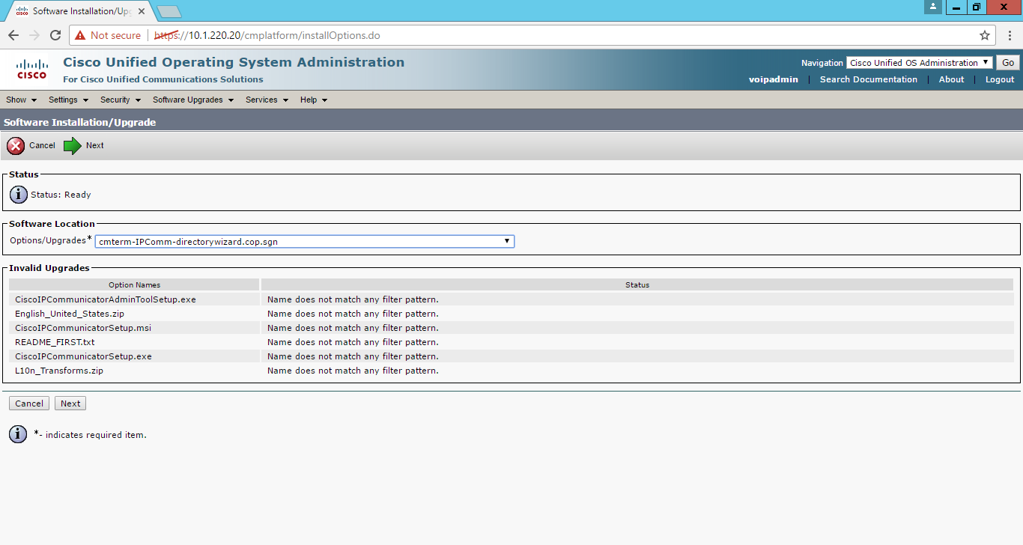Viewport: 1023px width, 545px height.
Task: Click the Go button
Action: 1008,63
